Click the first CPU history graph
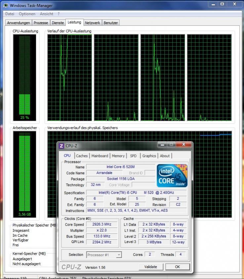244x279 pixels. pos(69,78)
